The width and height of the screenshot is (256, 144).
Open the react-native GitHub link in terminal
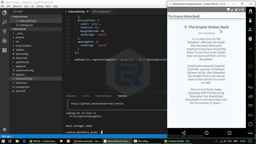click(x=97, y=104)
